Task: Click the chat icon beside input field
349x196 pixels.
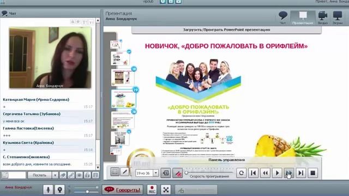Action: coord(4,175)
